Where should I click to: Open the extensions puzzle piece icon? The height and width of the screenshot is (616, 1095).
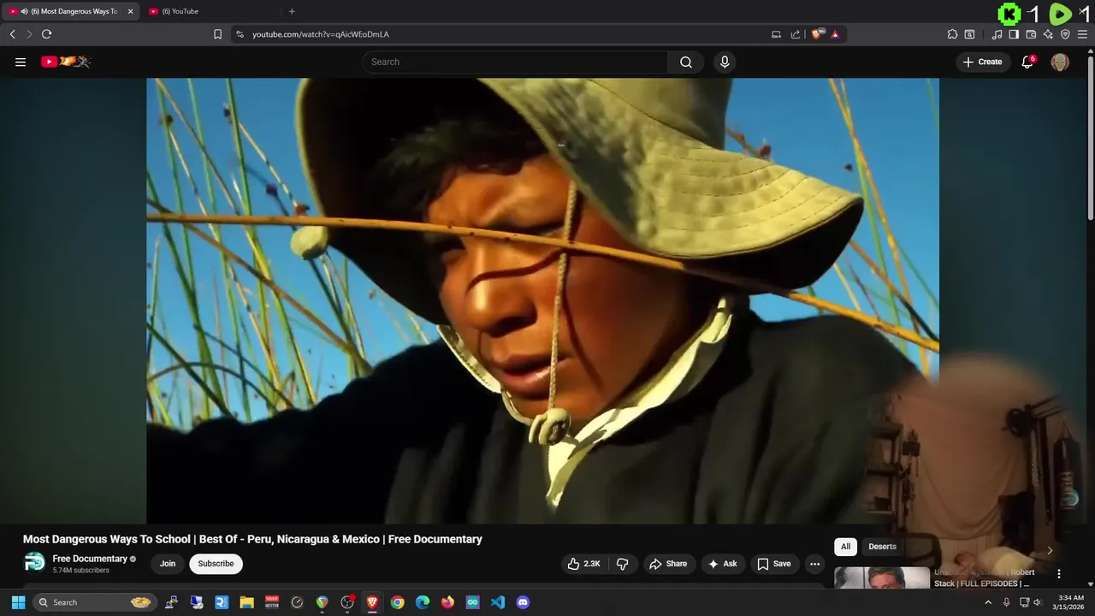point(952,34)
